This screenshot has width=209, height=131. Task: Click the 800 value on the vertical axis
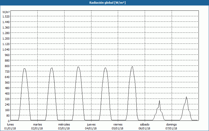pos(7,66)
